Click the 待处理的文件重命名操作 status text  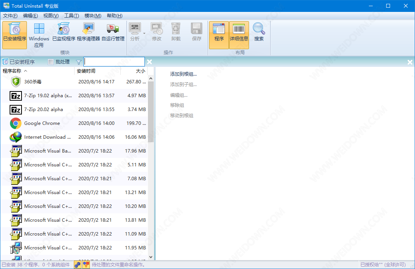coord(118,265)
